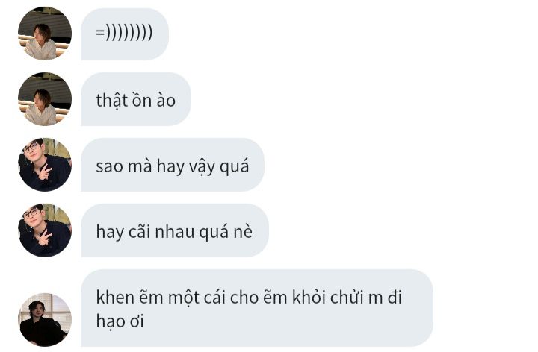
Task: Click glasses-wearing avatar beside 'sao mà hay vậy quá'
Action: 45,165
